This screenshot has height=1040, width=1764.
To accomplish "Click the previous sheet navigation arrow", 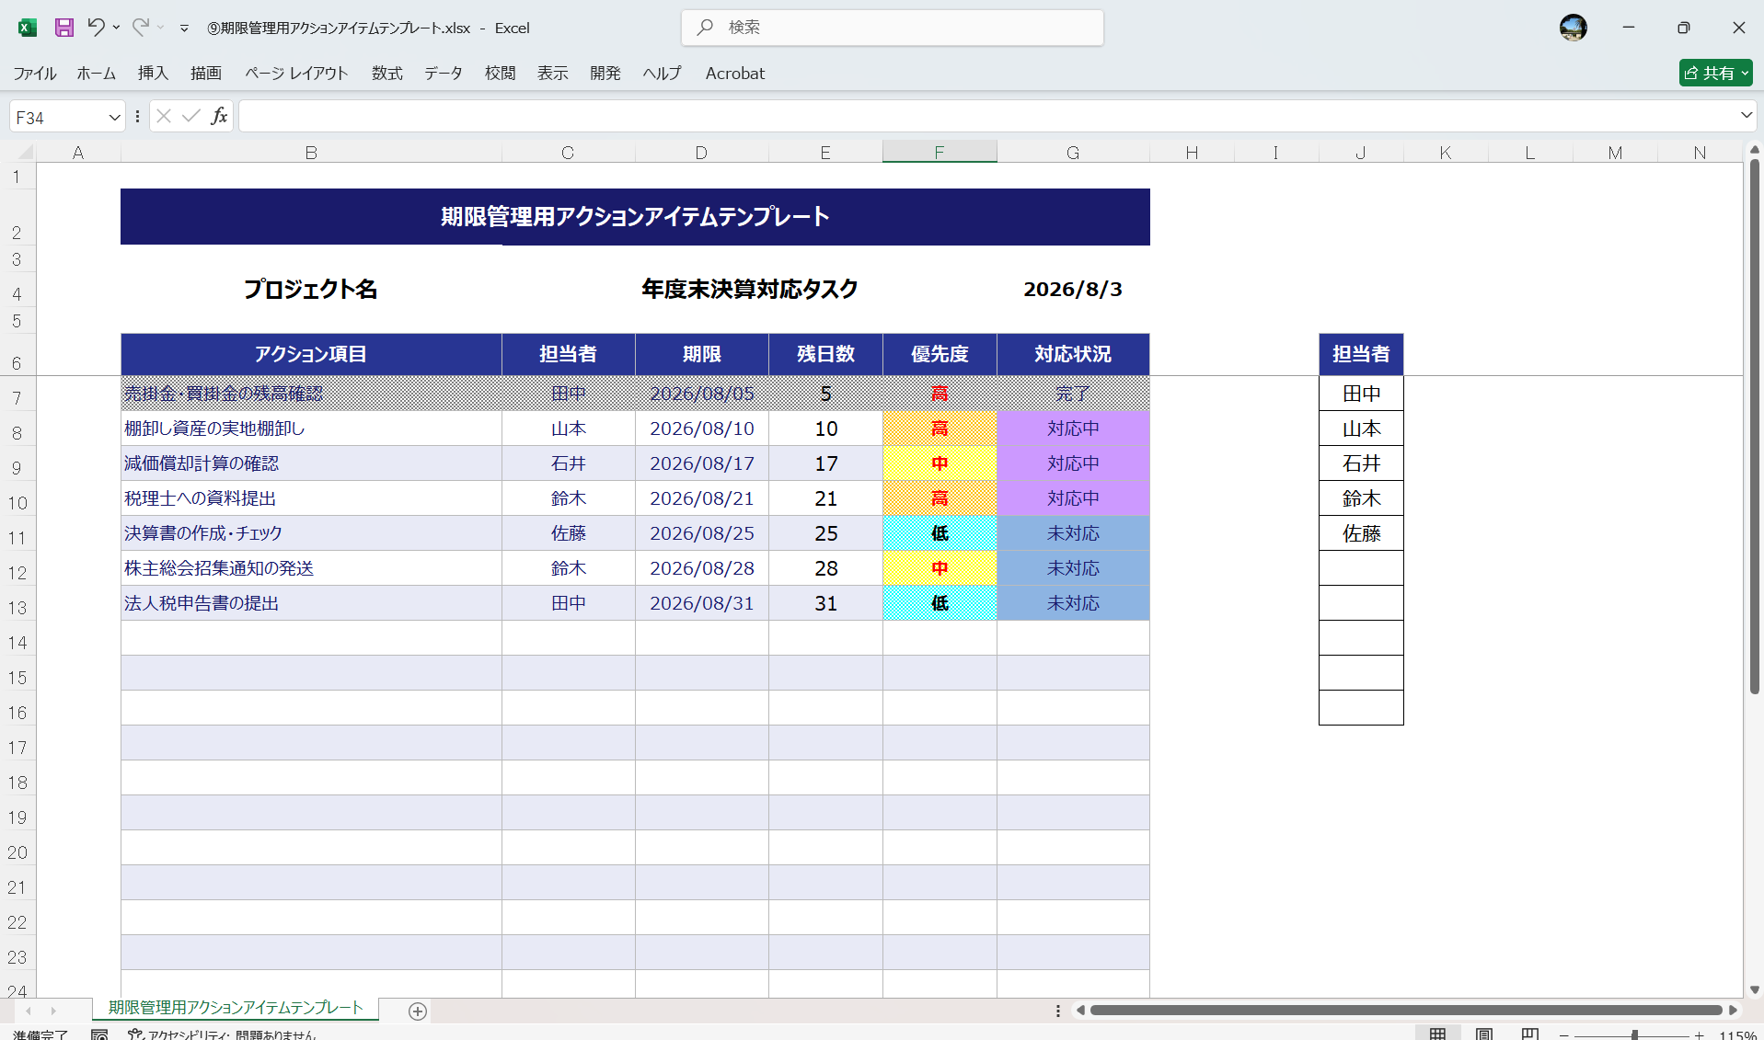I will tap(29, 1011).
